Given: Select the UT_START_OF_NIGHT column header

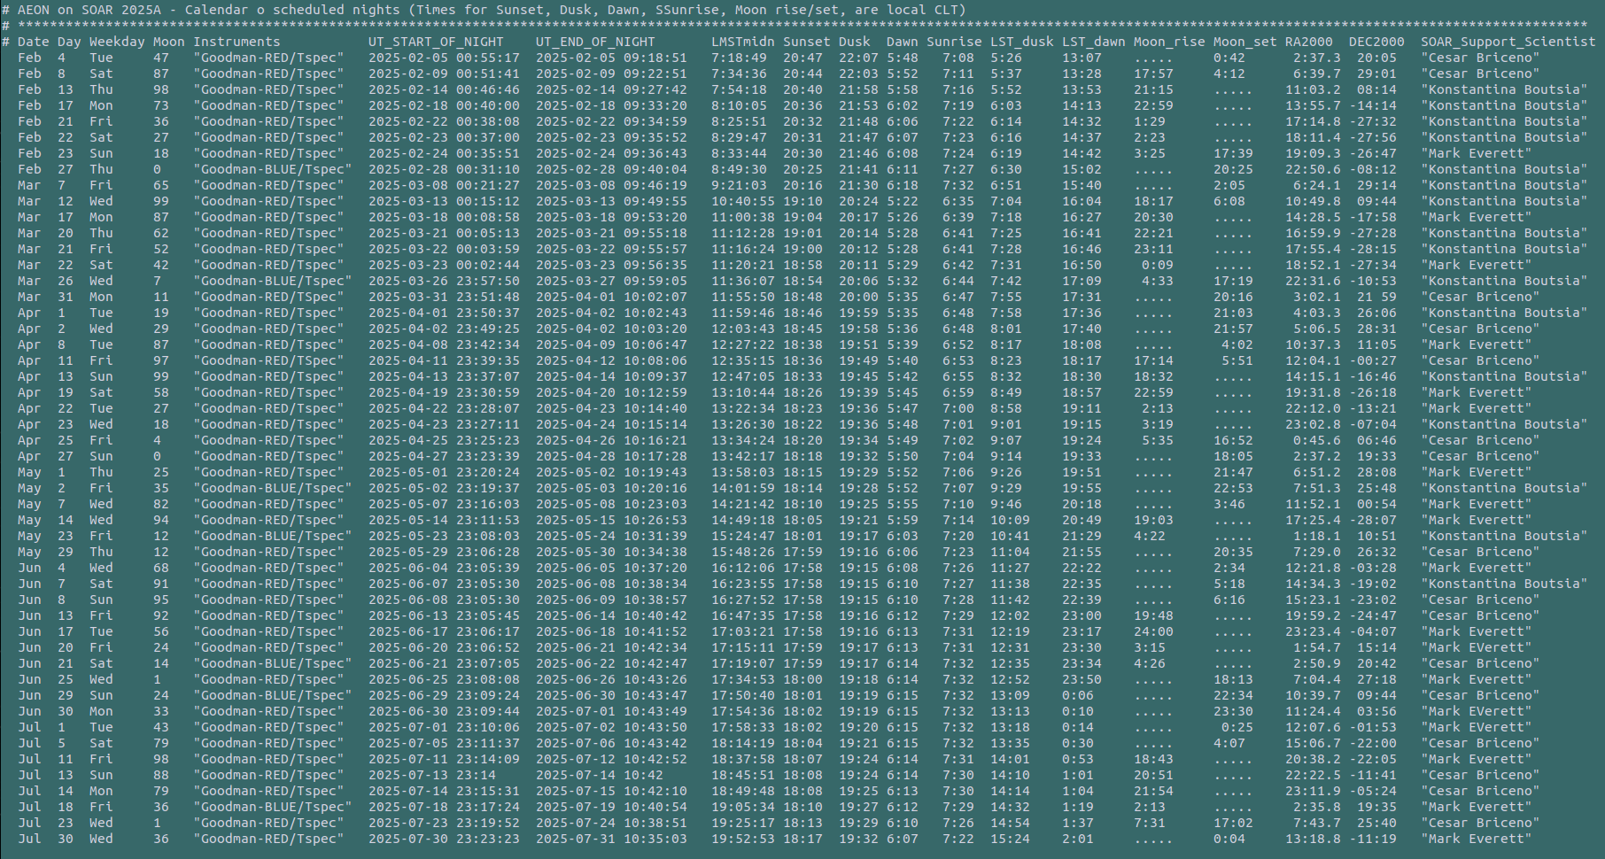Looking at the screenshot, I should [x=436, y=42].
